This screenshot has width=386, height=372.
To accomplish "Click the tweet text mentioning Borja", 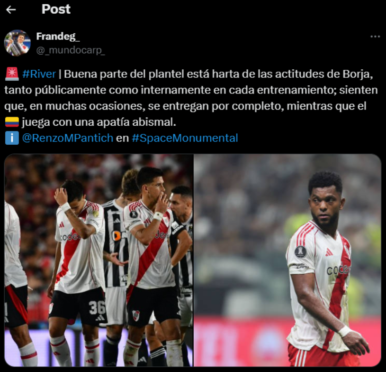I will (191, 98).
